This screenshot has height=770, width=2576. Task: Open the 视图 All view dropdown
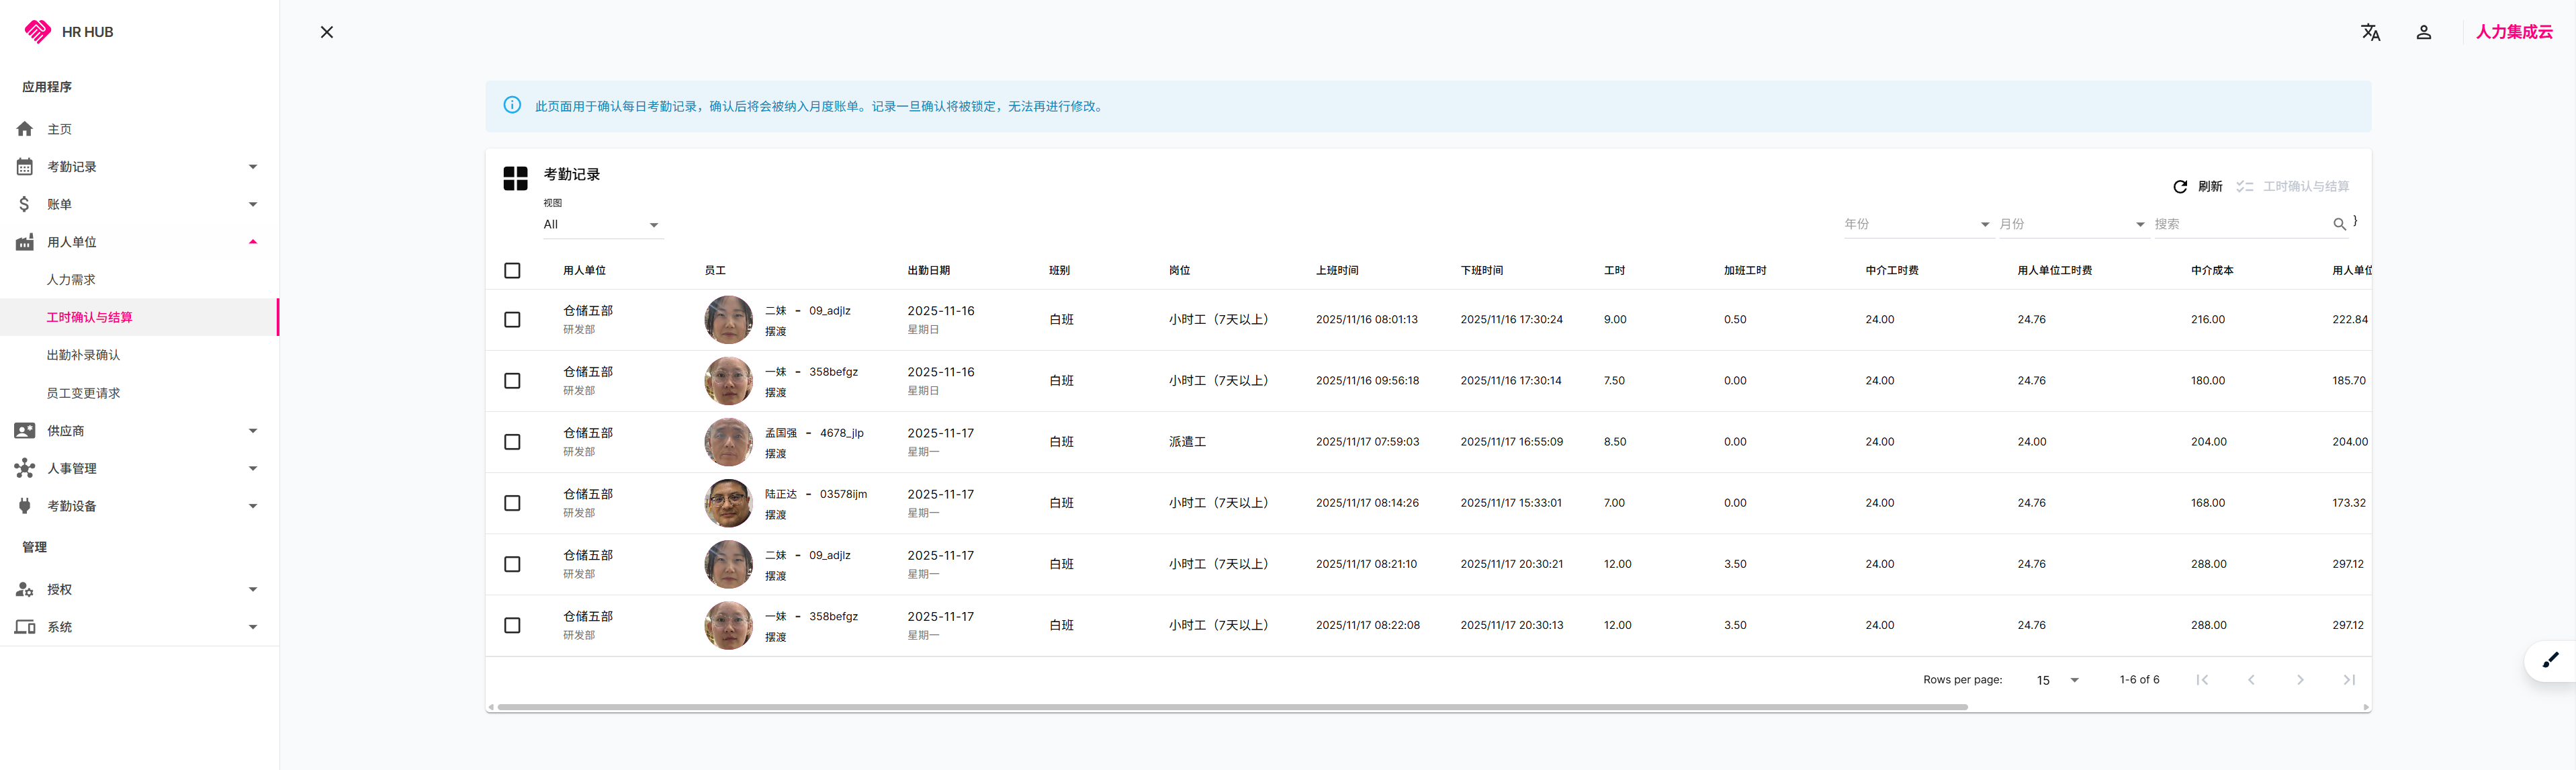(x=601, y=225)
